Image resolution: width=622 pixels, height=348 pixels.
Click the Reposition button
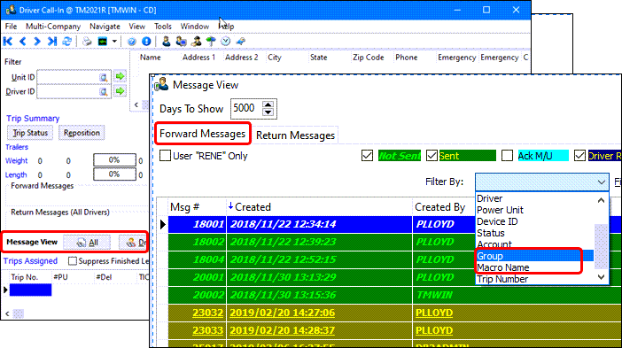82,133
